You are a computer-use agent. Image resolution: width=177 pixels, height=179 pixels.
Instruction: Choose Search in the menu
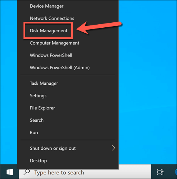pos(68,120)
